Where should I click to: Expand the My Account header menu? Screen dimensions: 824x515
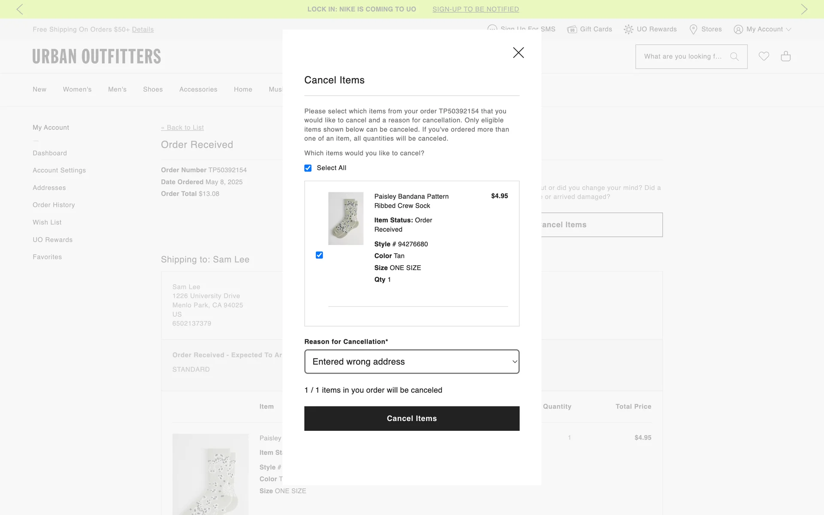coord(763,29)
